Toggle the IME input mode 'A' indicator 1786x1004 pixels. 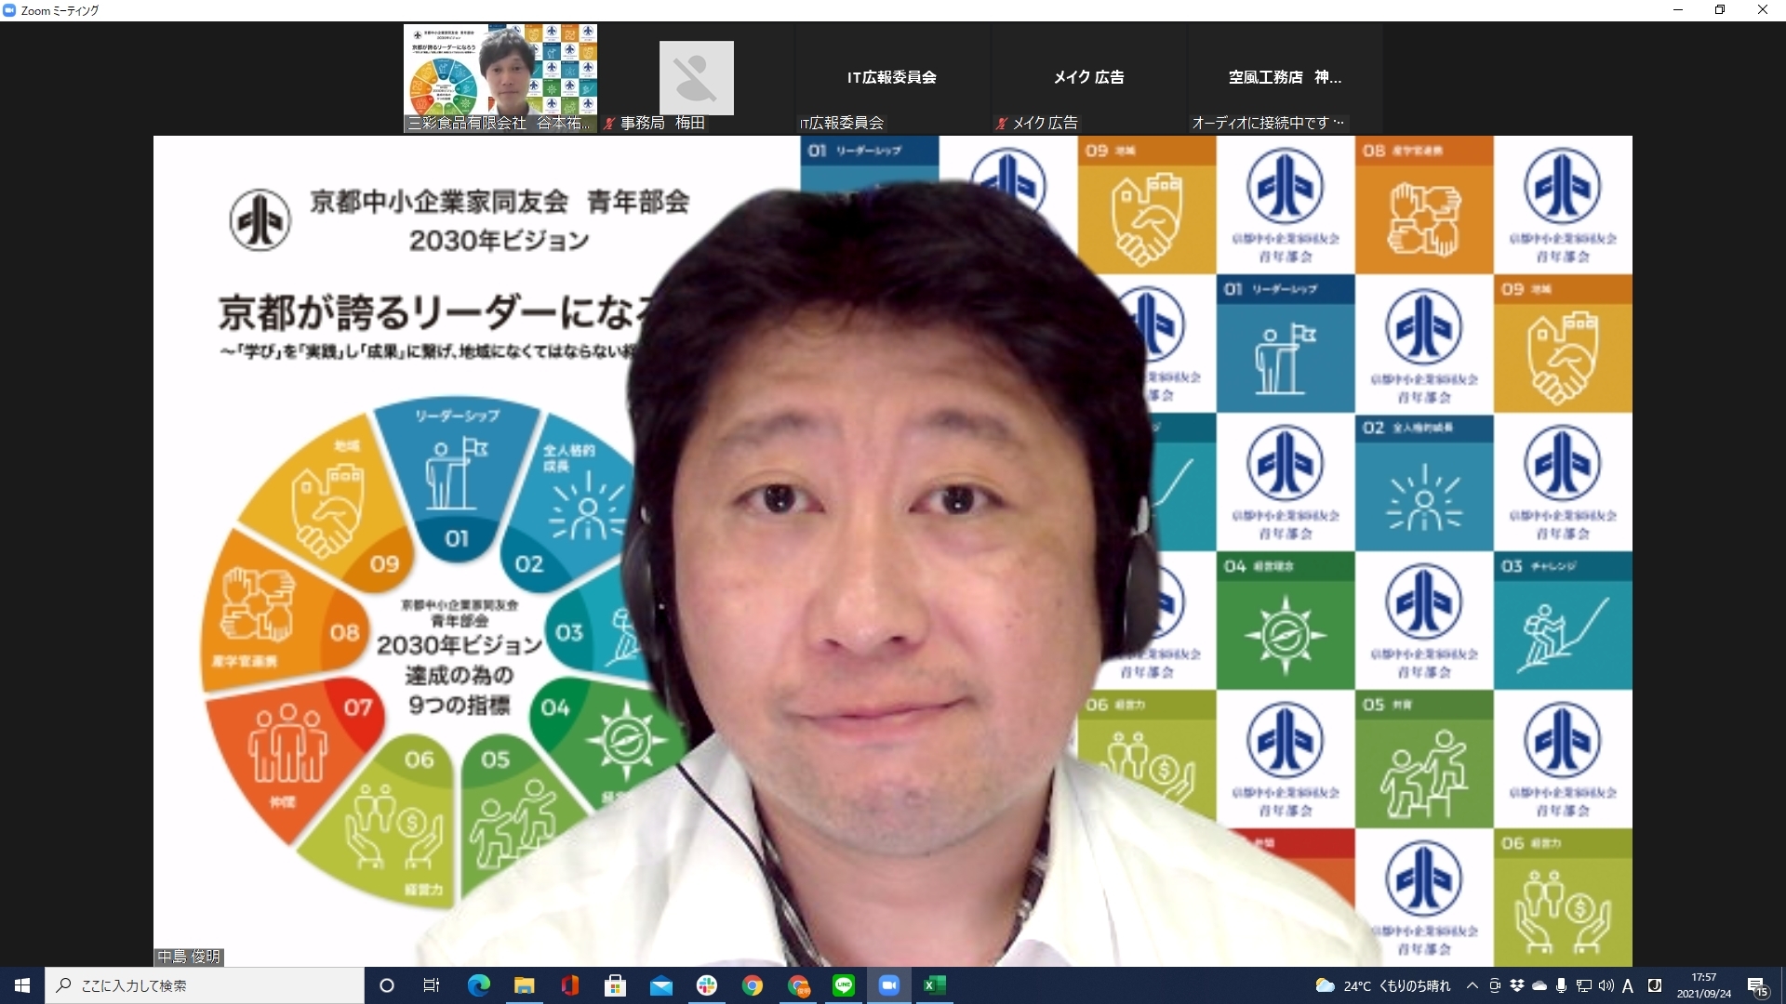1628,985
